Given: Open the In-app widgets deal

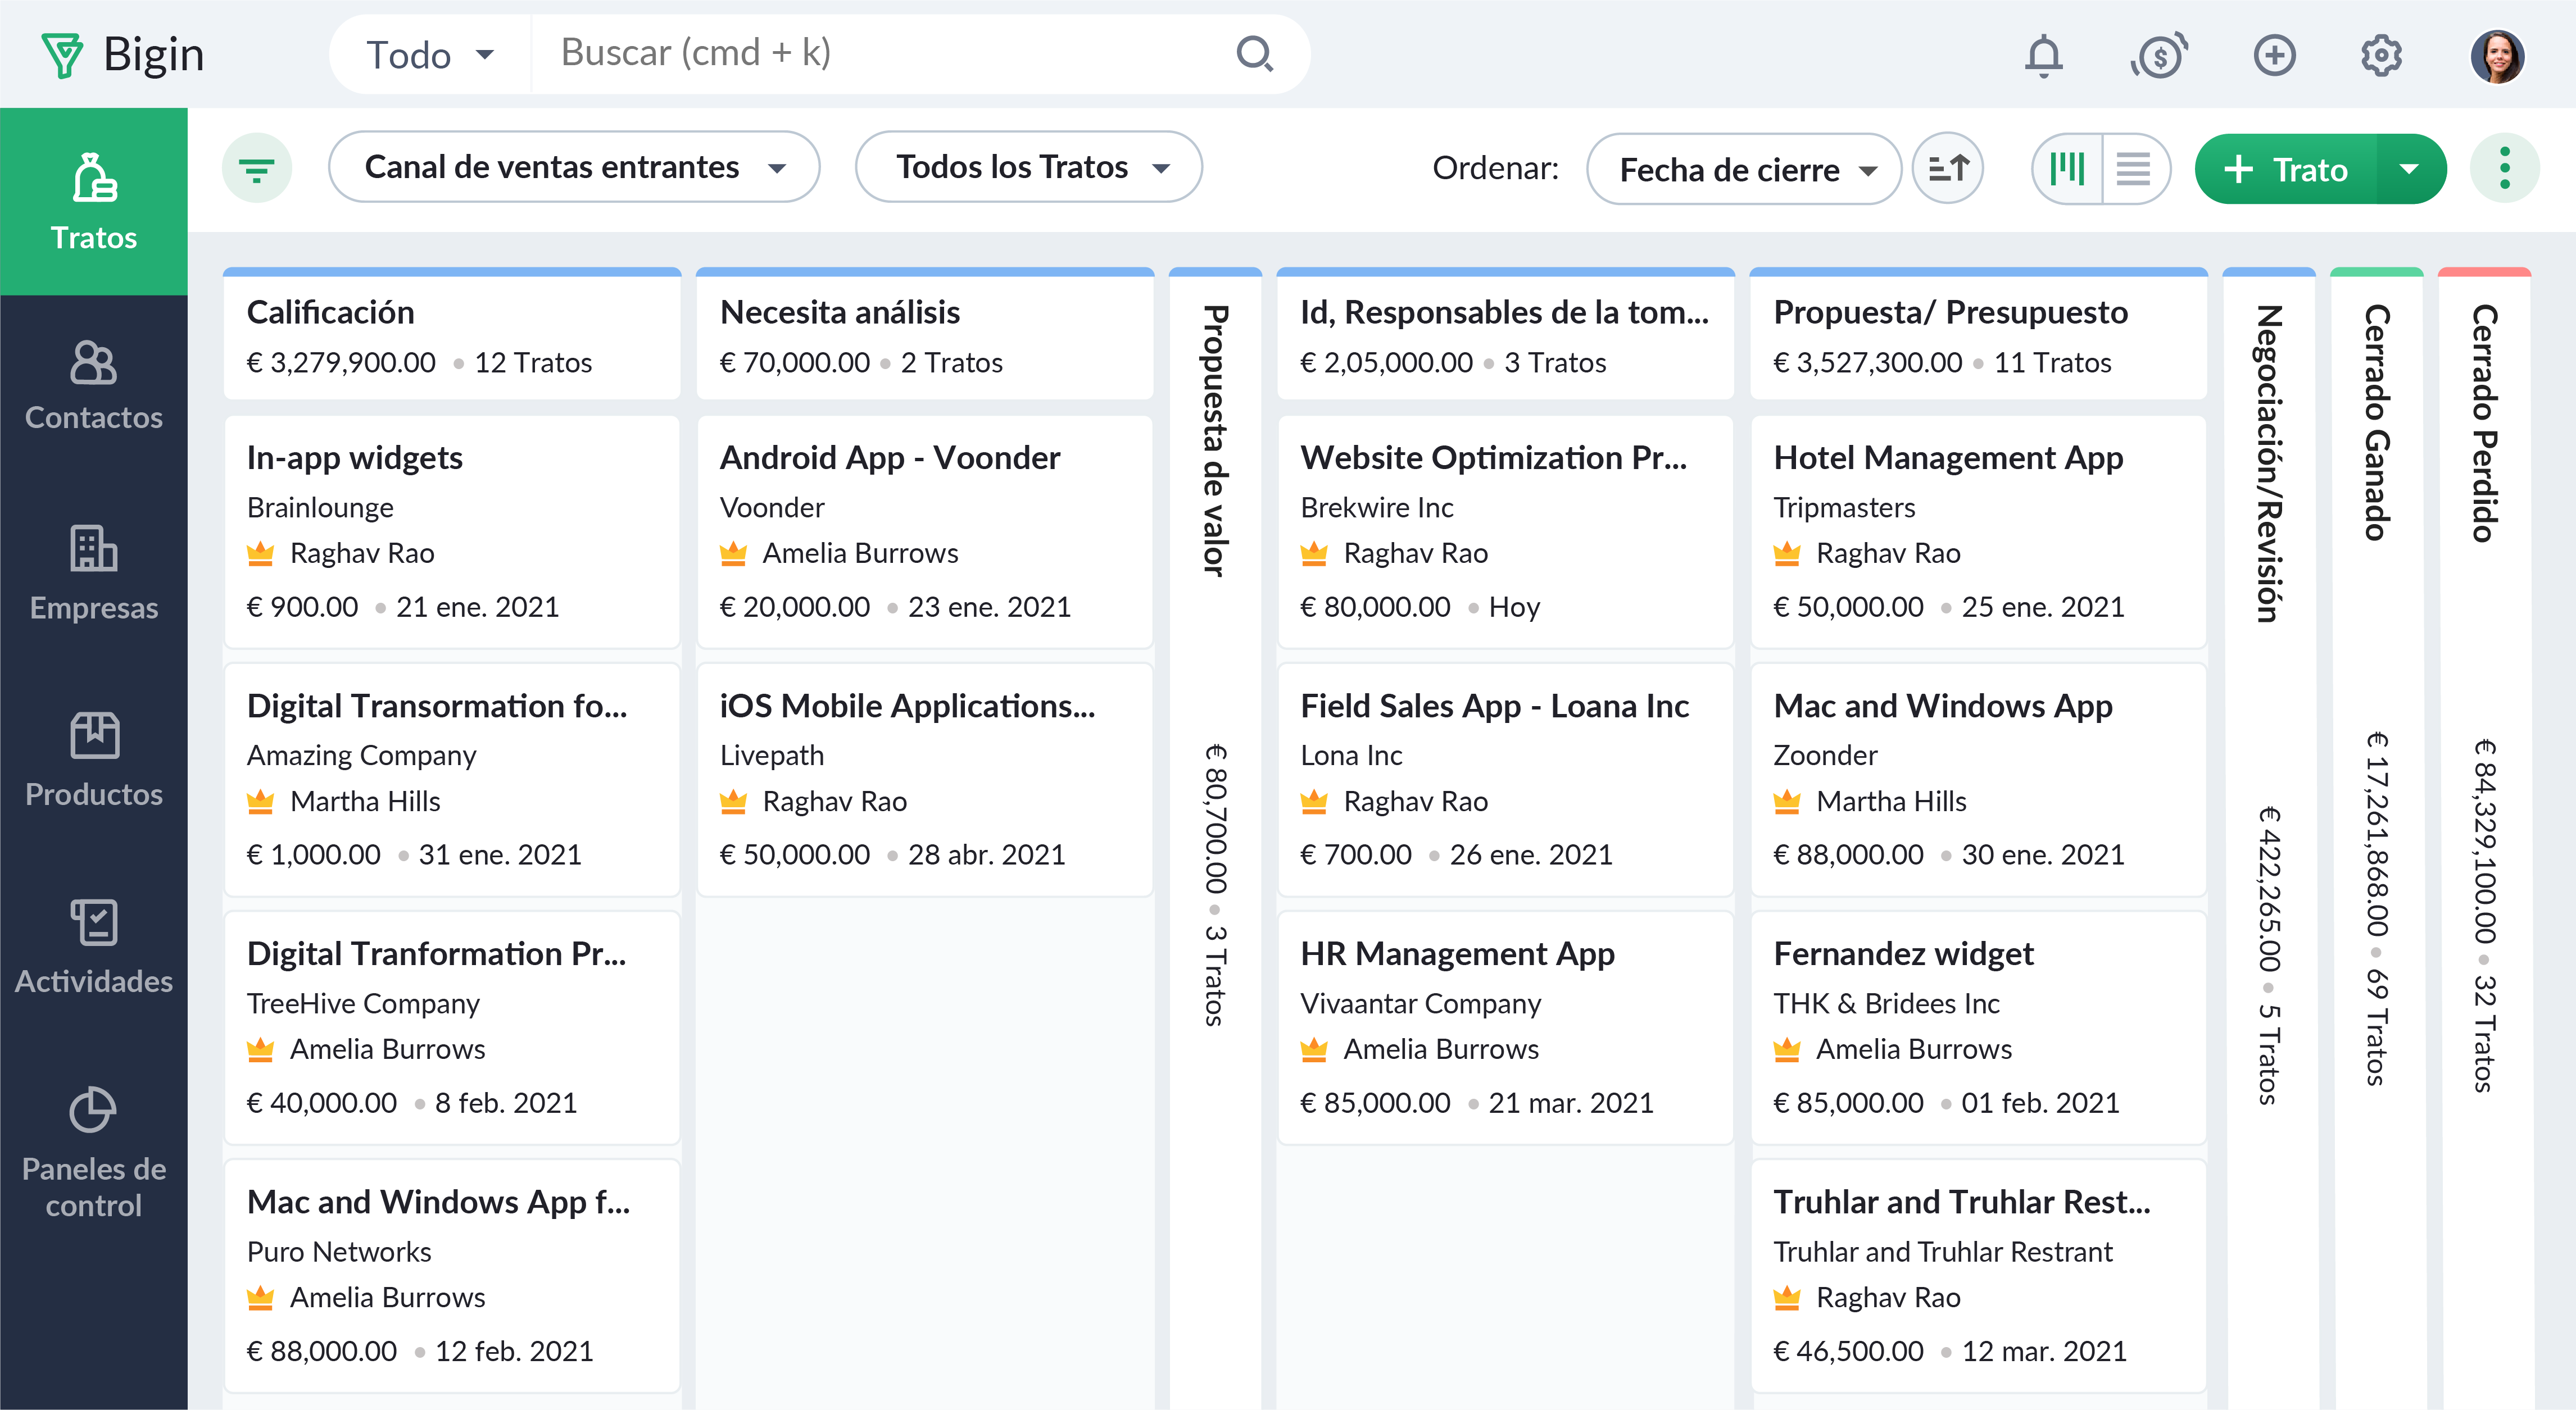Looking at the screenshot, I should tap(452, 531).
